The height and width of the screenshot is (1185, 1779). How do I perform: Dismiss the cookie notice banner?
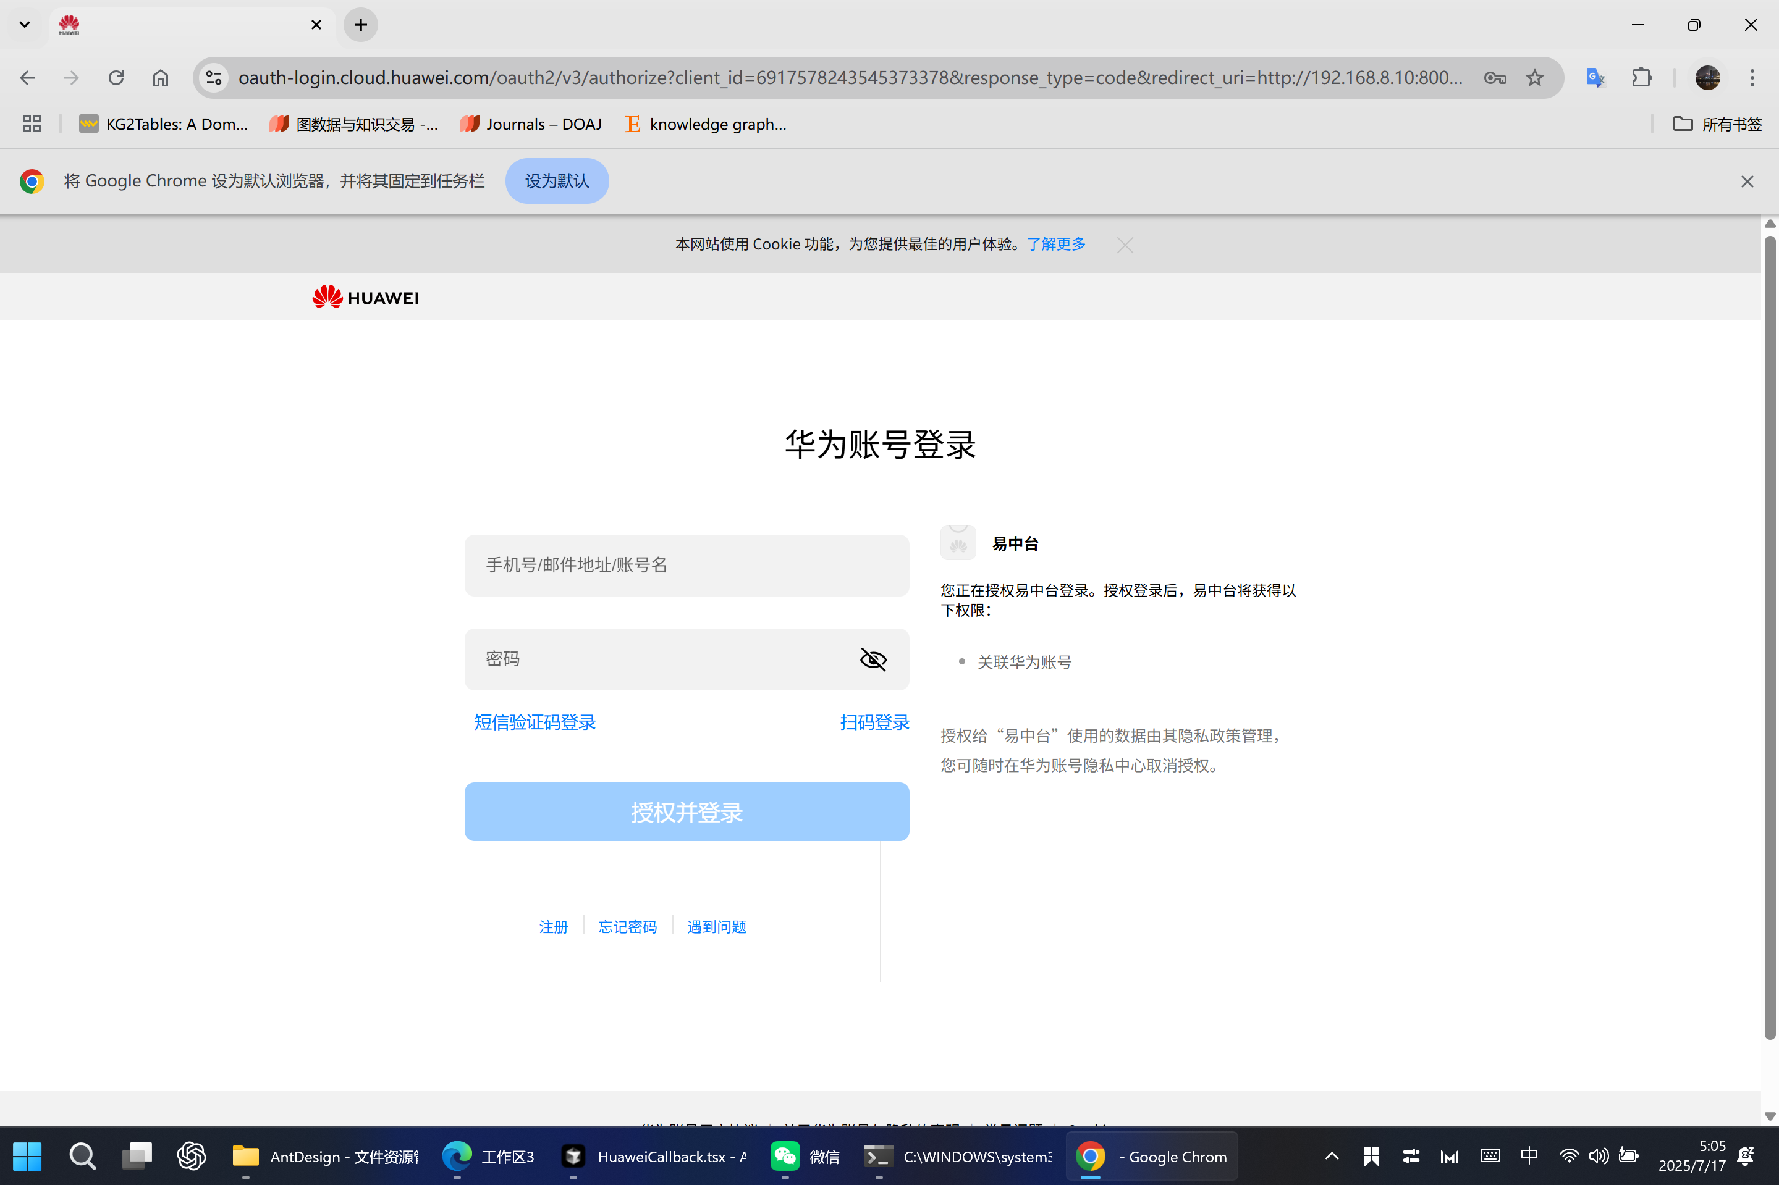coord(1125,245)
